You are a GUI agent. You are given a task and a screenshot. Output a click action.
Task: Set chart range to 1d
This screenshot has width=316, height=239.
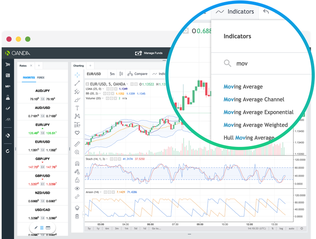coord(145,229)
